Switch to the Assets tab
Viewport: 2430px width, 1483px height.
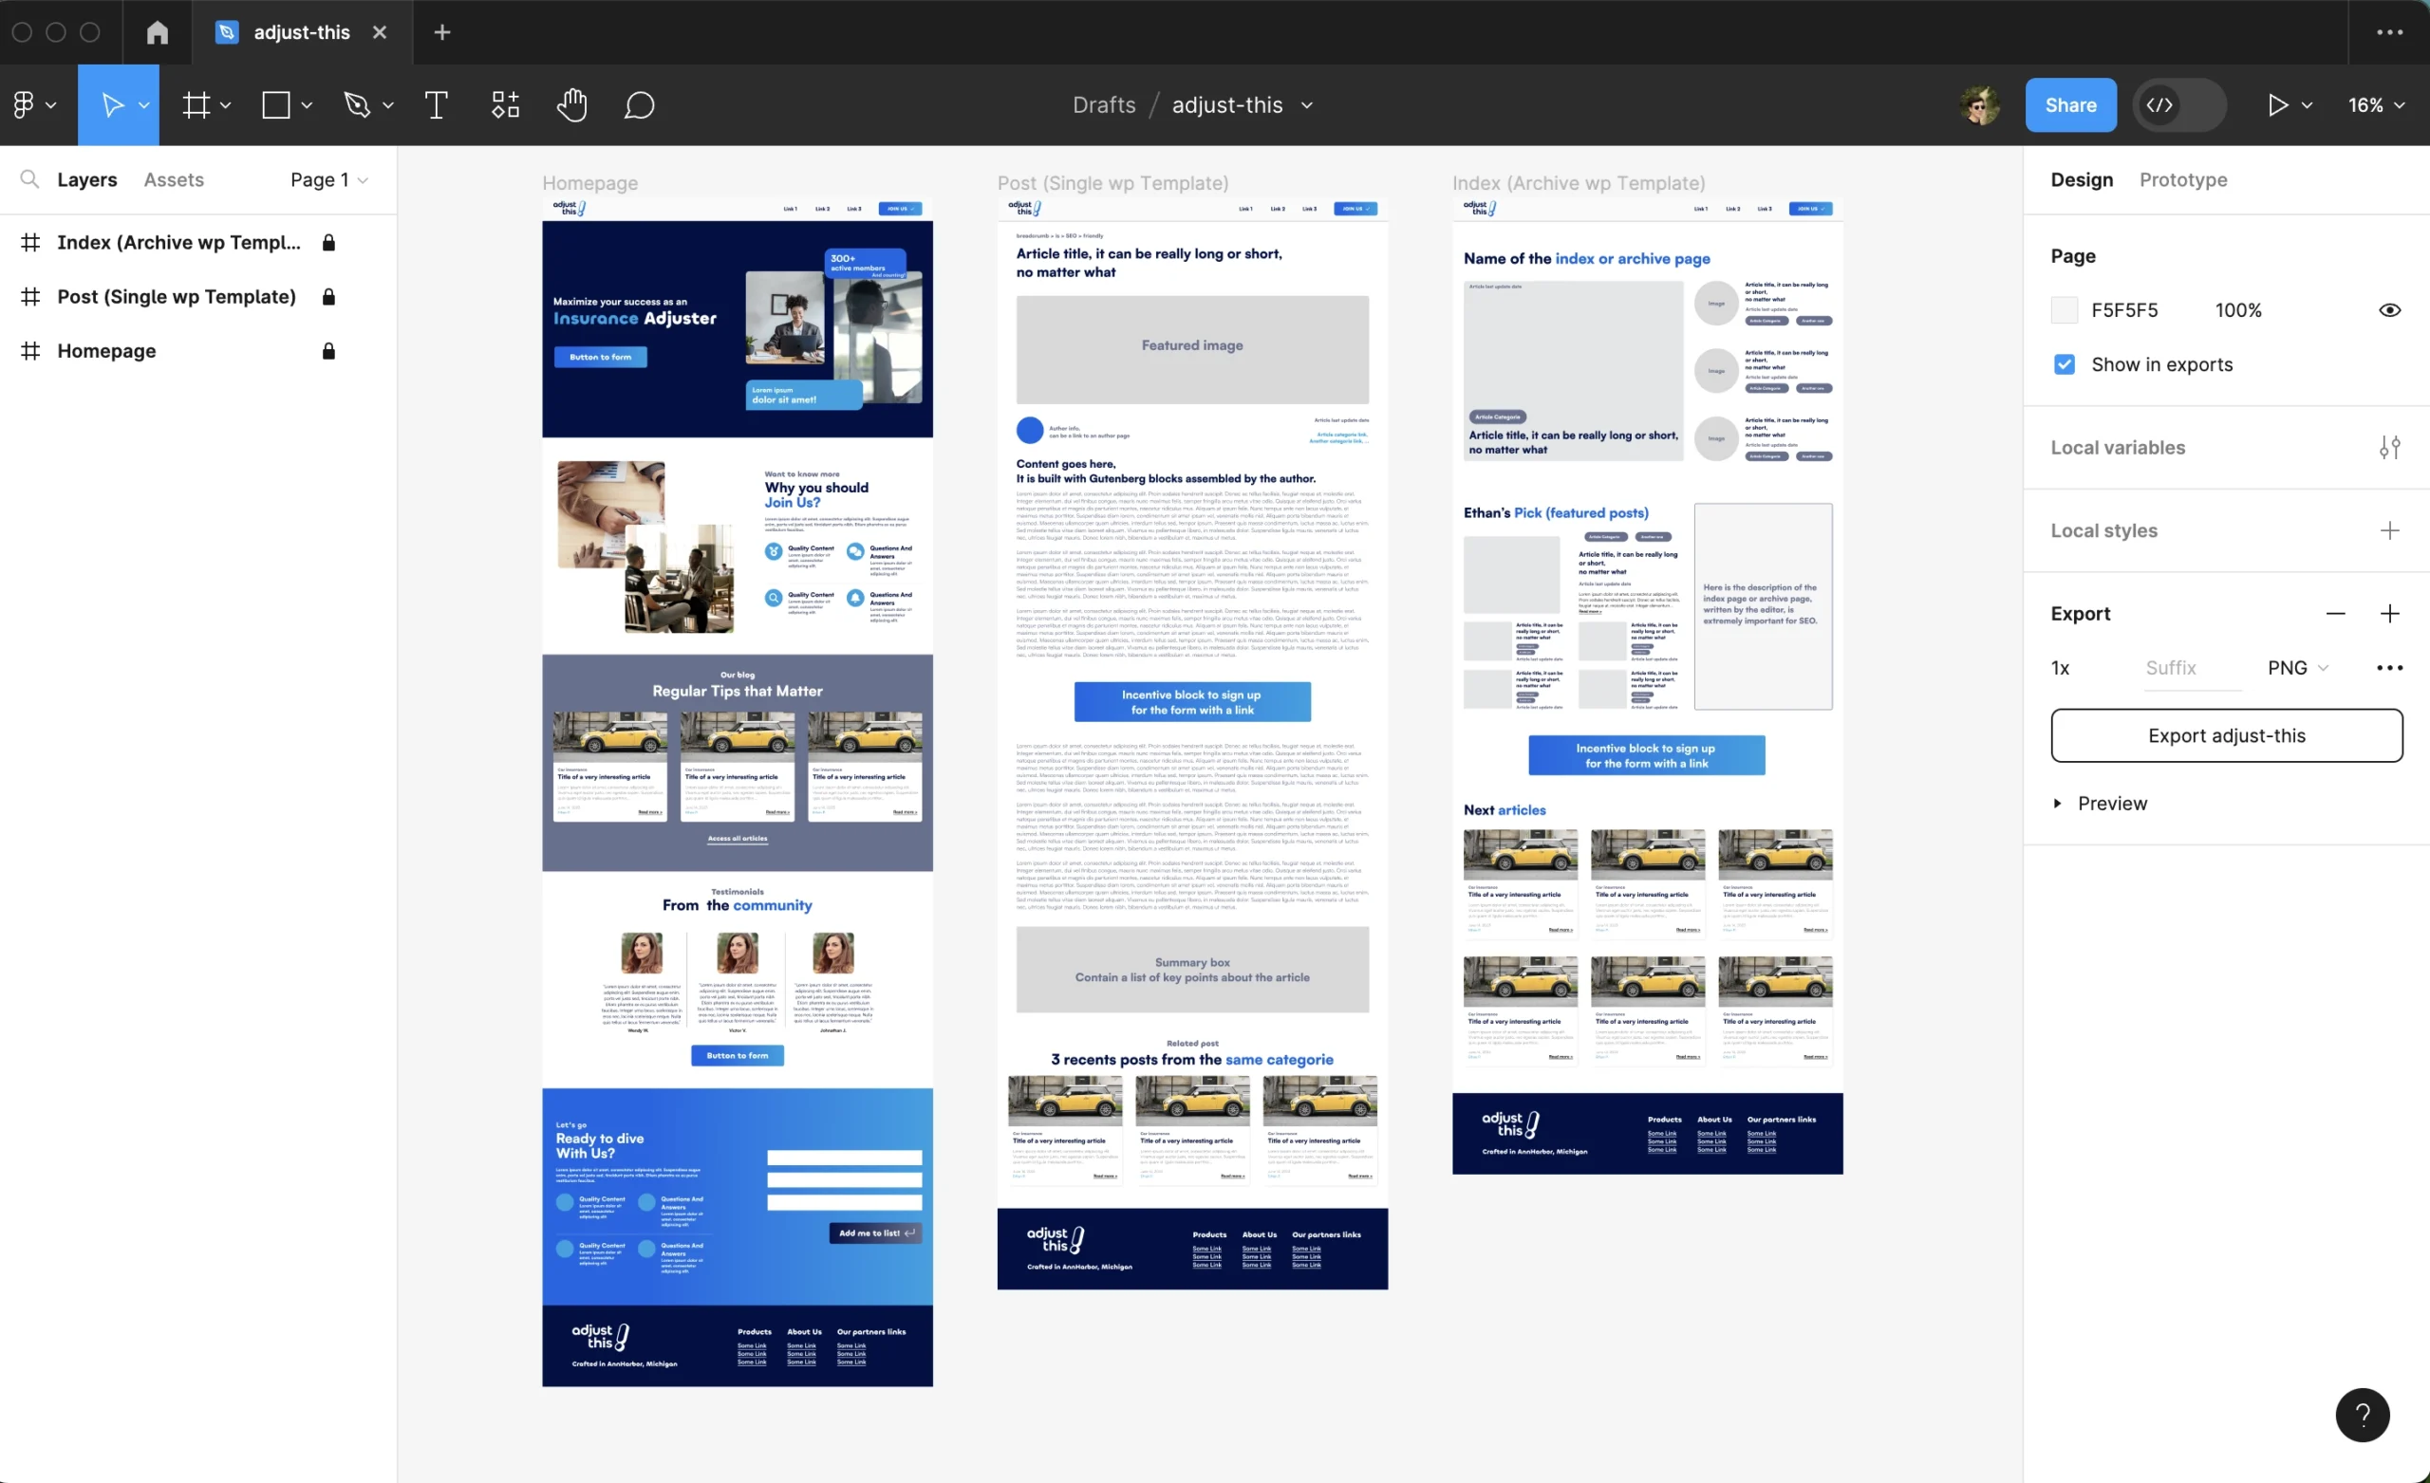pyautogui.click(x=174, y=179)
